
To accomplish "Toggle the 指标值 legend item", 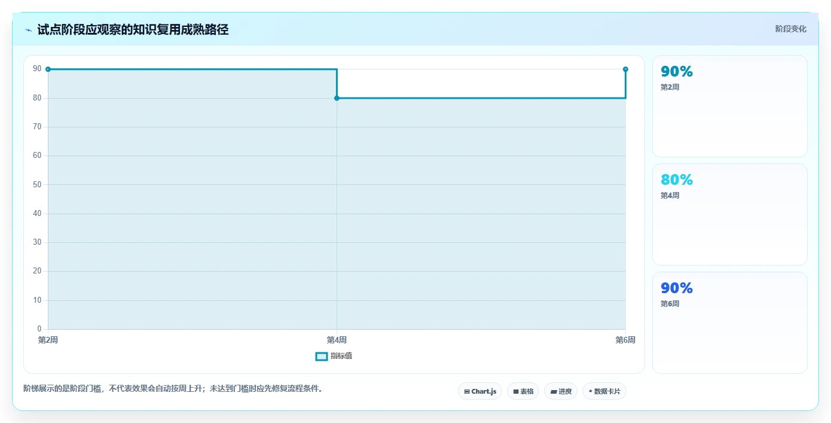I will [334, 356].
